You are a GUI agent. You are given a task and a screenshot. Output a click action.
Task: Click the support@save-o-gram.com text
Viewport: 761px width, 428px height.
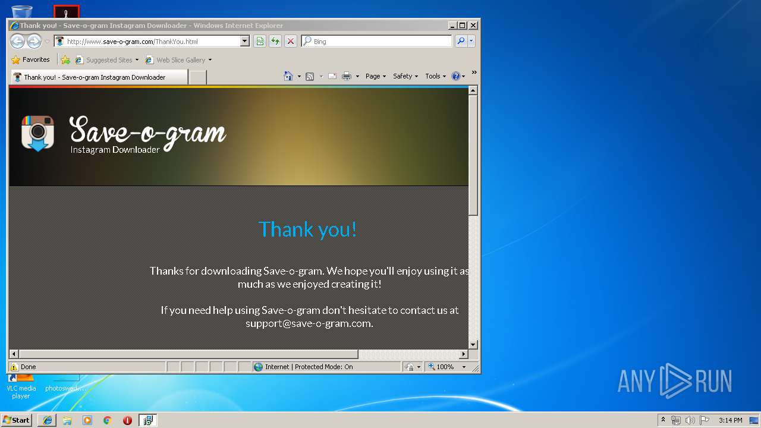309,323
